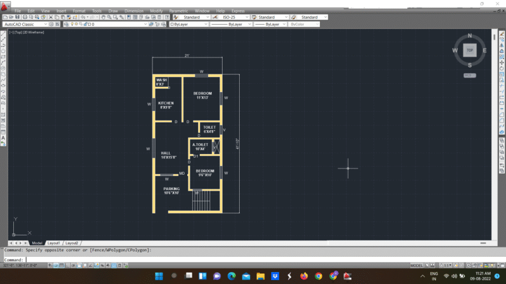This screenshot has width=506, height=284.
Task: Select the Line tool in Draw toolbar
Action: [x=3, y=34]
